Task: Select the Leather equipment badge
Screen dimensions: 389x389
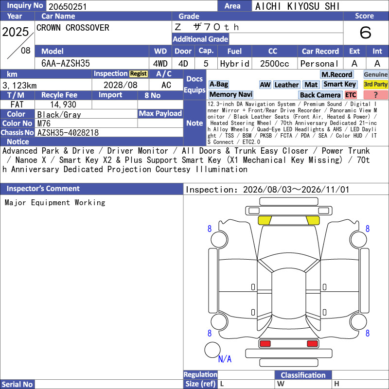Action: 286,85
